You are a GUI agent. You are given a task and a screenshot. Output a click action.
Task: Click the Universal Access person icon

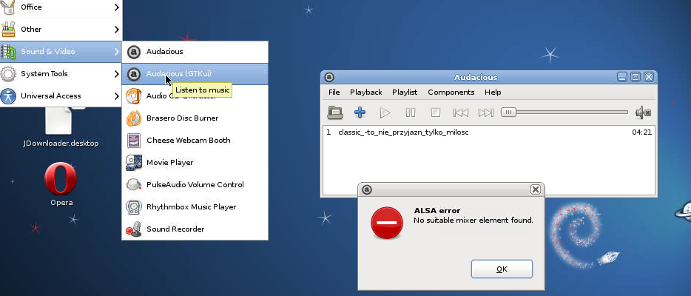pyautogui.click(x=8, y=96)
